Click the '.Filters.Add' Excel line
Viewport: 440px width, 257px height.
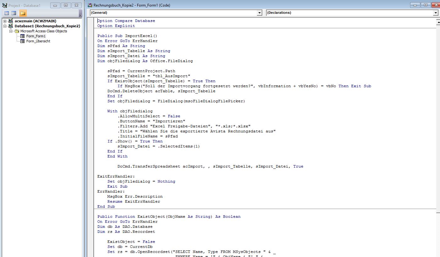click(x=184, y=126)
